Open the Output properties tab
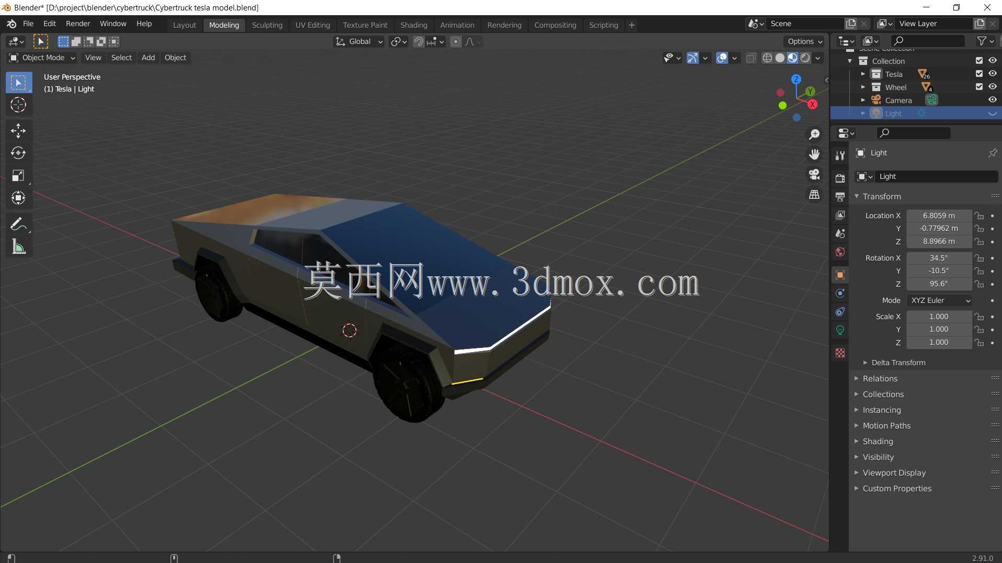The width and height of the screenshot is (1002, 563). click(x=840, y=197)
